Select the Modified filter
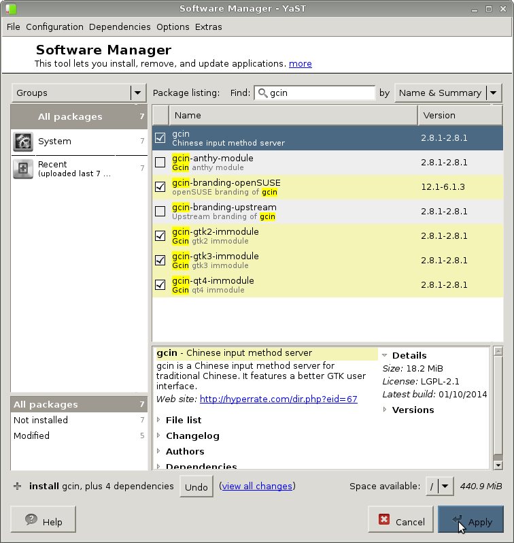Screen dimensions: 514x543 click(x=80, y=435)
